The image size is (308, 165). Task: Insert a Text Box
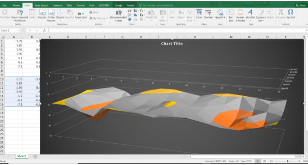point(231,15)
